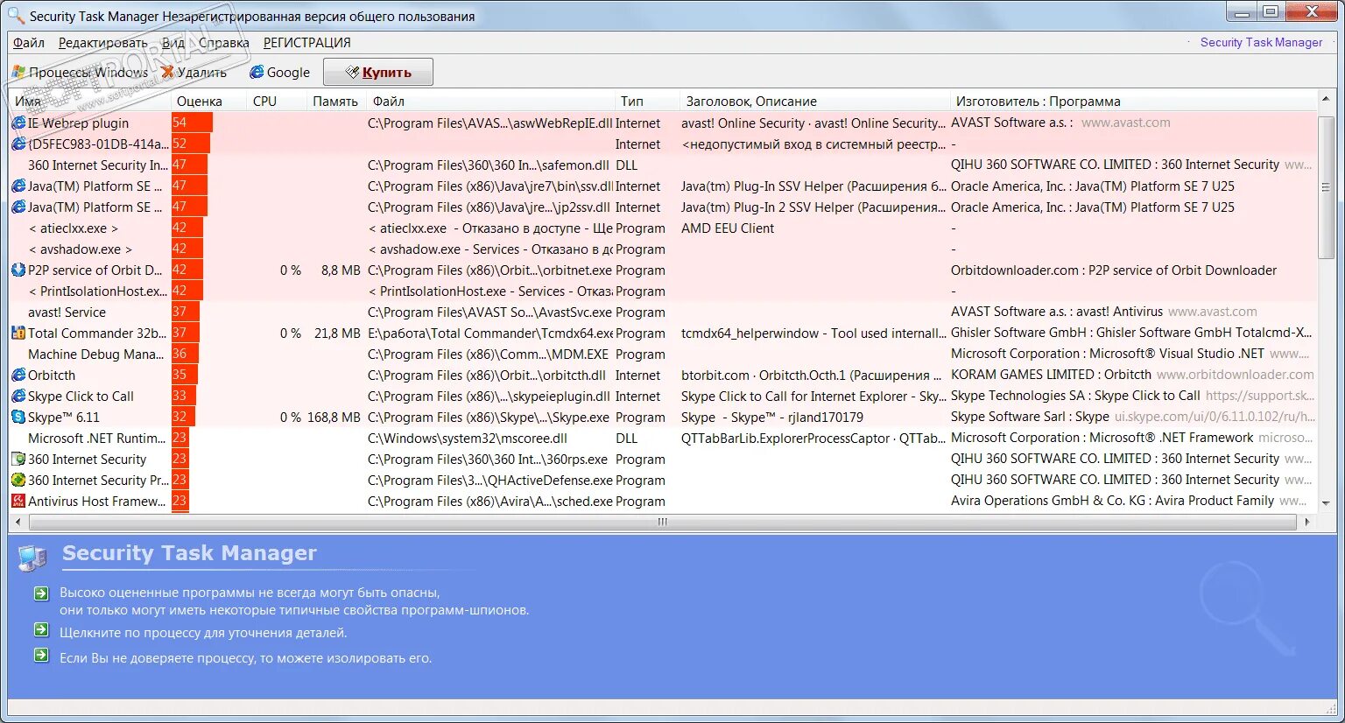The height and width of the screenshot is (723, 1345).
Task: Click the horizontal scrollbar thumb
Action: pos(663,522)
